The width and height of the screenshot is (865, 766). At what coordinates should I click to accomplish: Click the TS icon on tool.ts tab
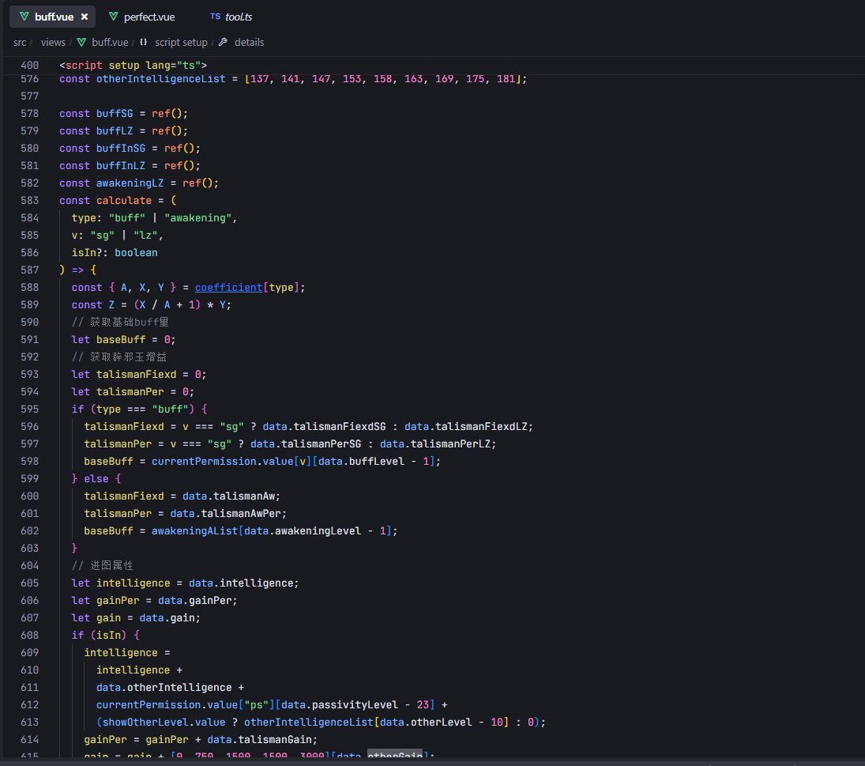coord(215,17)
